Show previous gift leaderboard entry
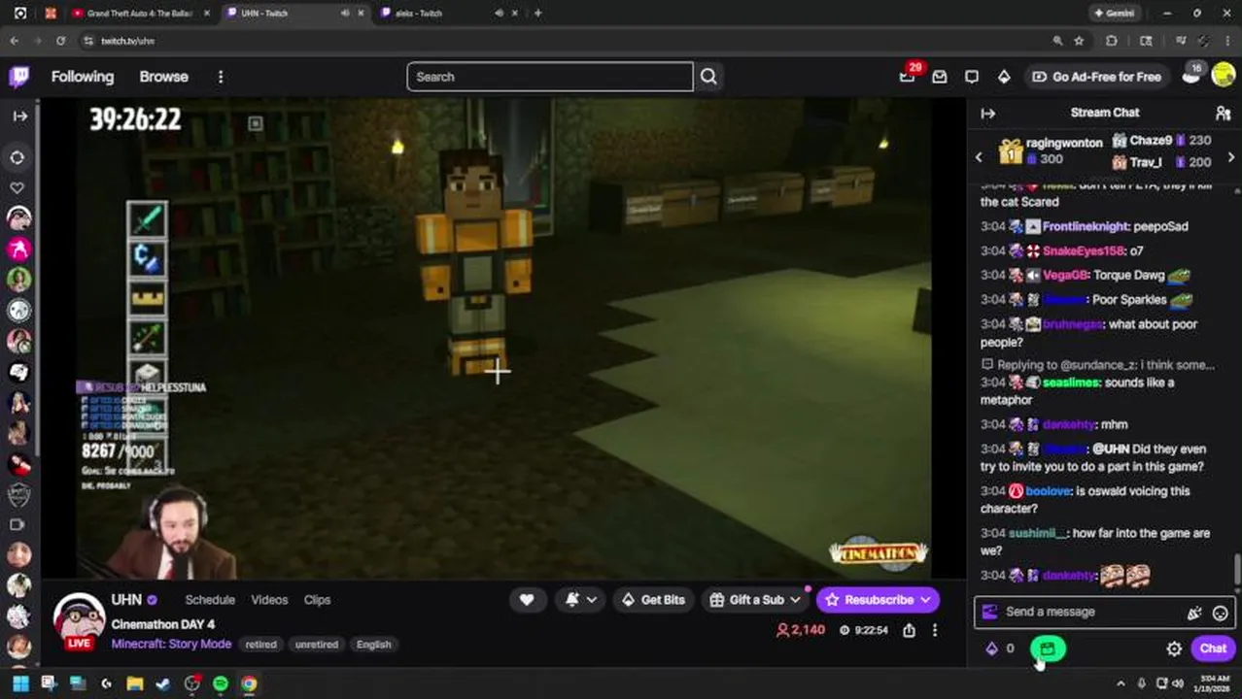The width and height of the screenshot is (1242, 699). pos(979,157)
